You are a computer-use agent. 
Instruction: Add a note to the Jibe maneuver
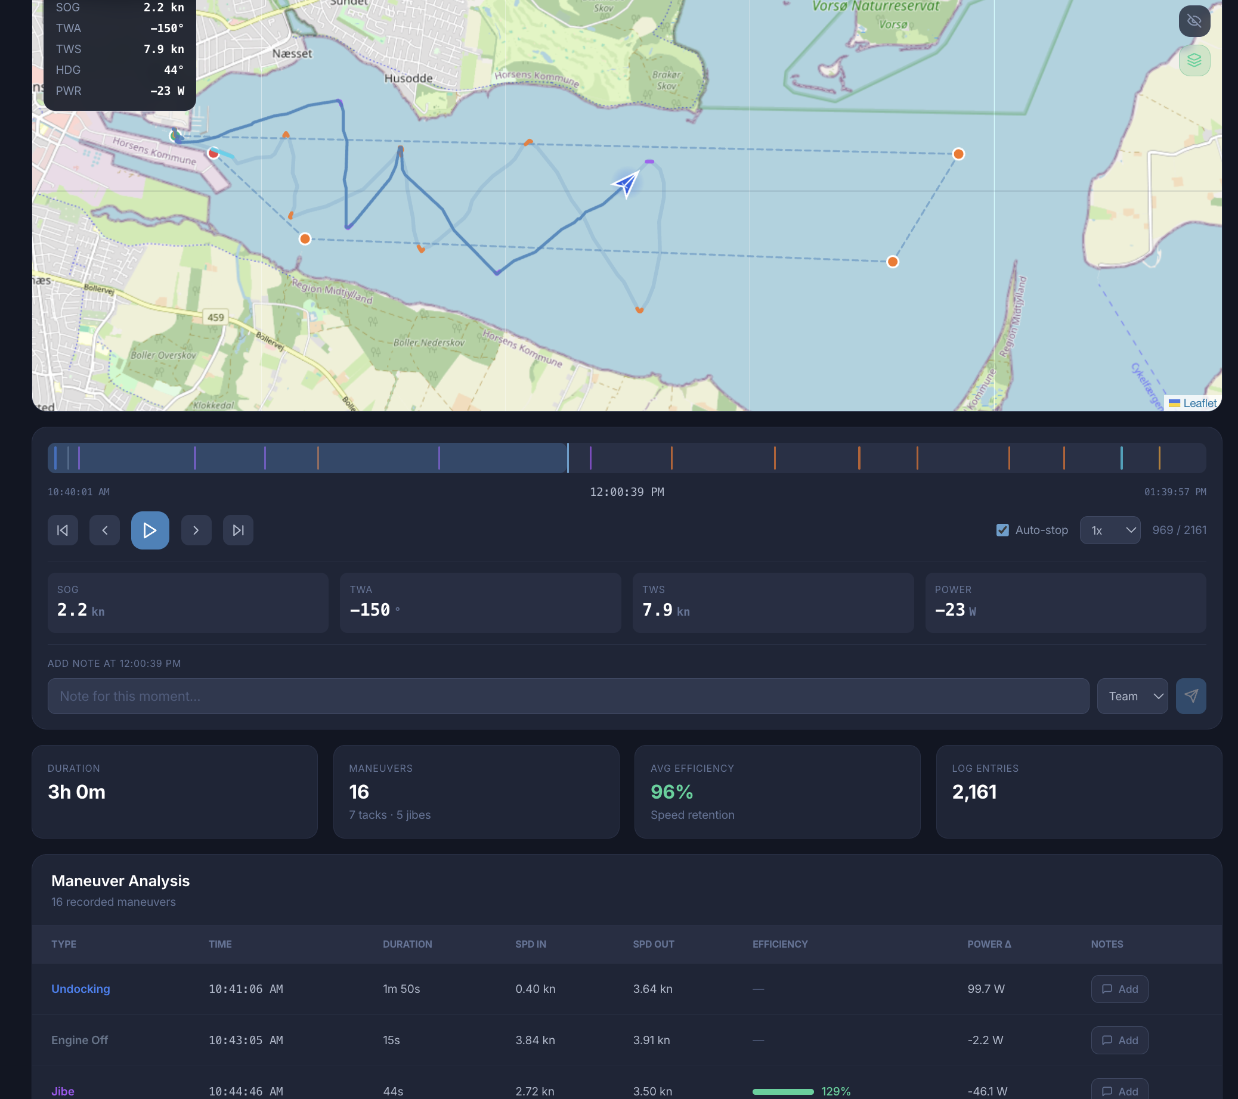pos(1119,1091)
